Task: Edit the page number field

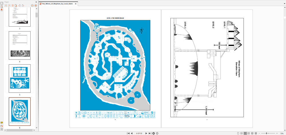Action: [139, 133]
